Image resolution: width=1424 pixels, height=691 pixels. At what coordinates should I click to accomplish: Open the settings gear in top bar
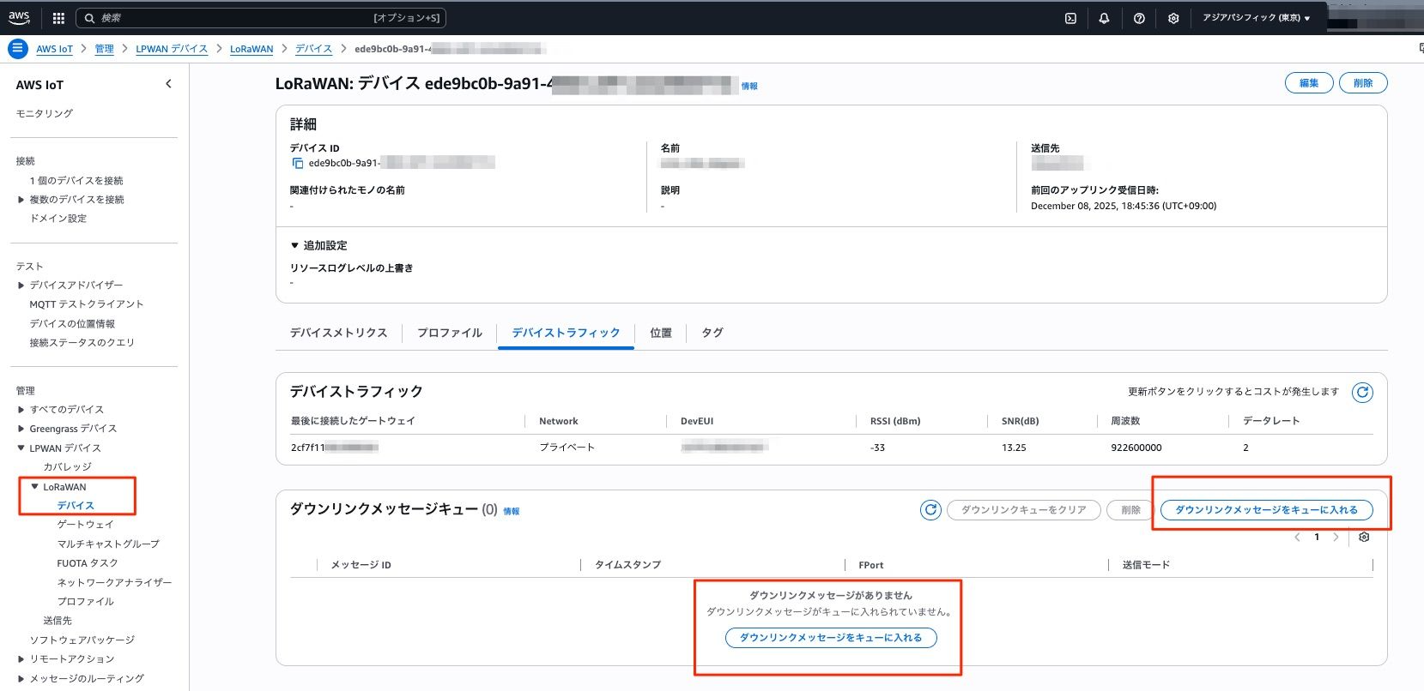pos(1173,18)
